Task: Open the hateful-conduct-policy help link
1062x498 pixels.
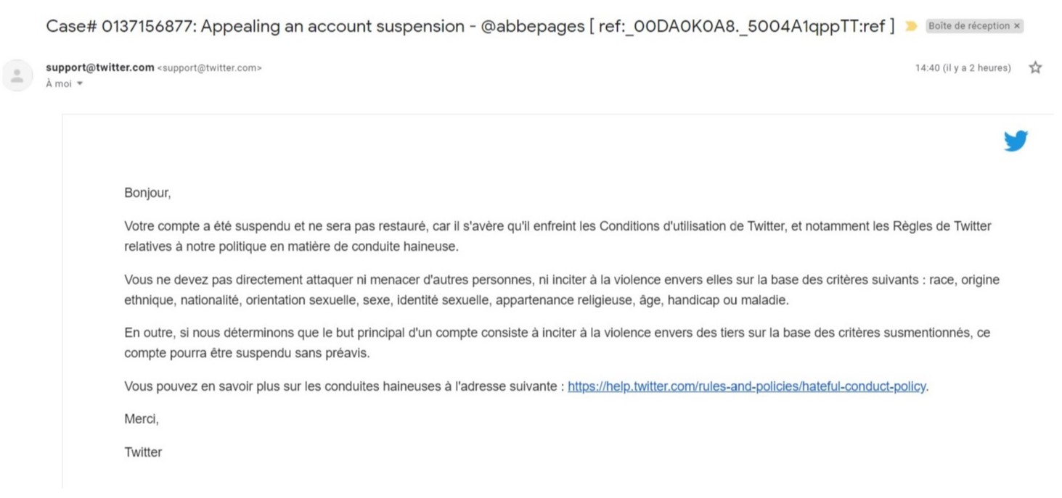Action: 746,386
